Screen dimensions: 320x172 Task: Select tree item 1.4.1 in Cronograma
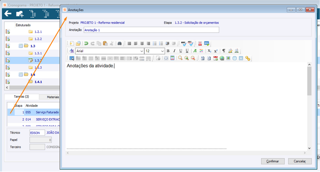(38, 82)
